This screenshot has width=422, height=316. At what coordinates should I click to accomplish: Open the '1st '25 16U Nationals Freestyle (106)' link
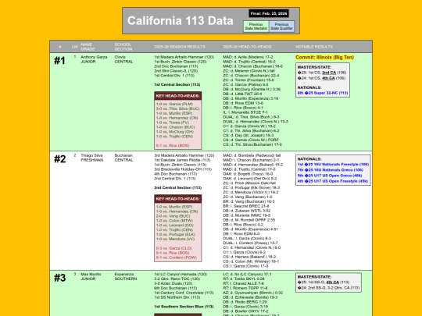pyautogui.click(x=333, y=164)
